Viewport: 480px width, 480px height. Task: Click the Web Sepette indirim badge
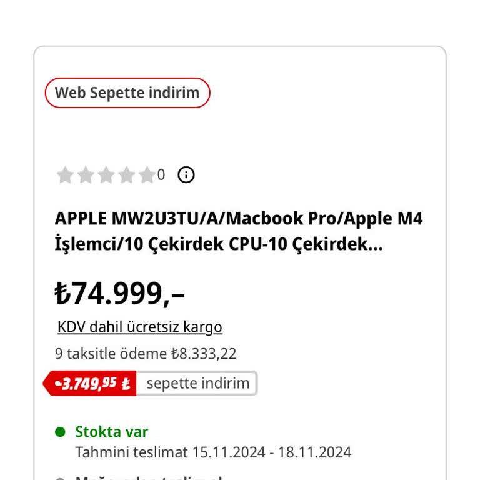(x=127, y=93)
